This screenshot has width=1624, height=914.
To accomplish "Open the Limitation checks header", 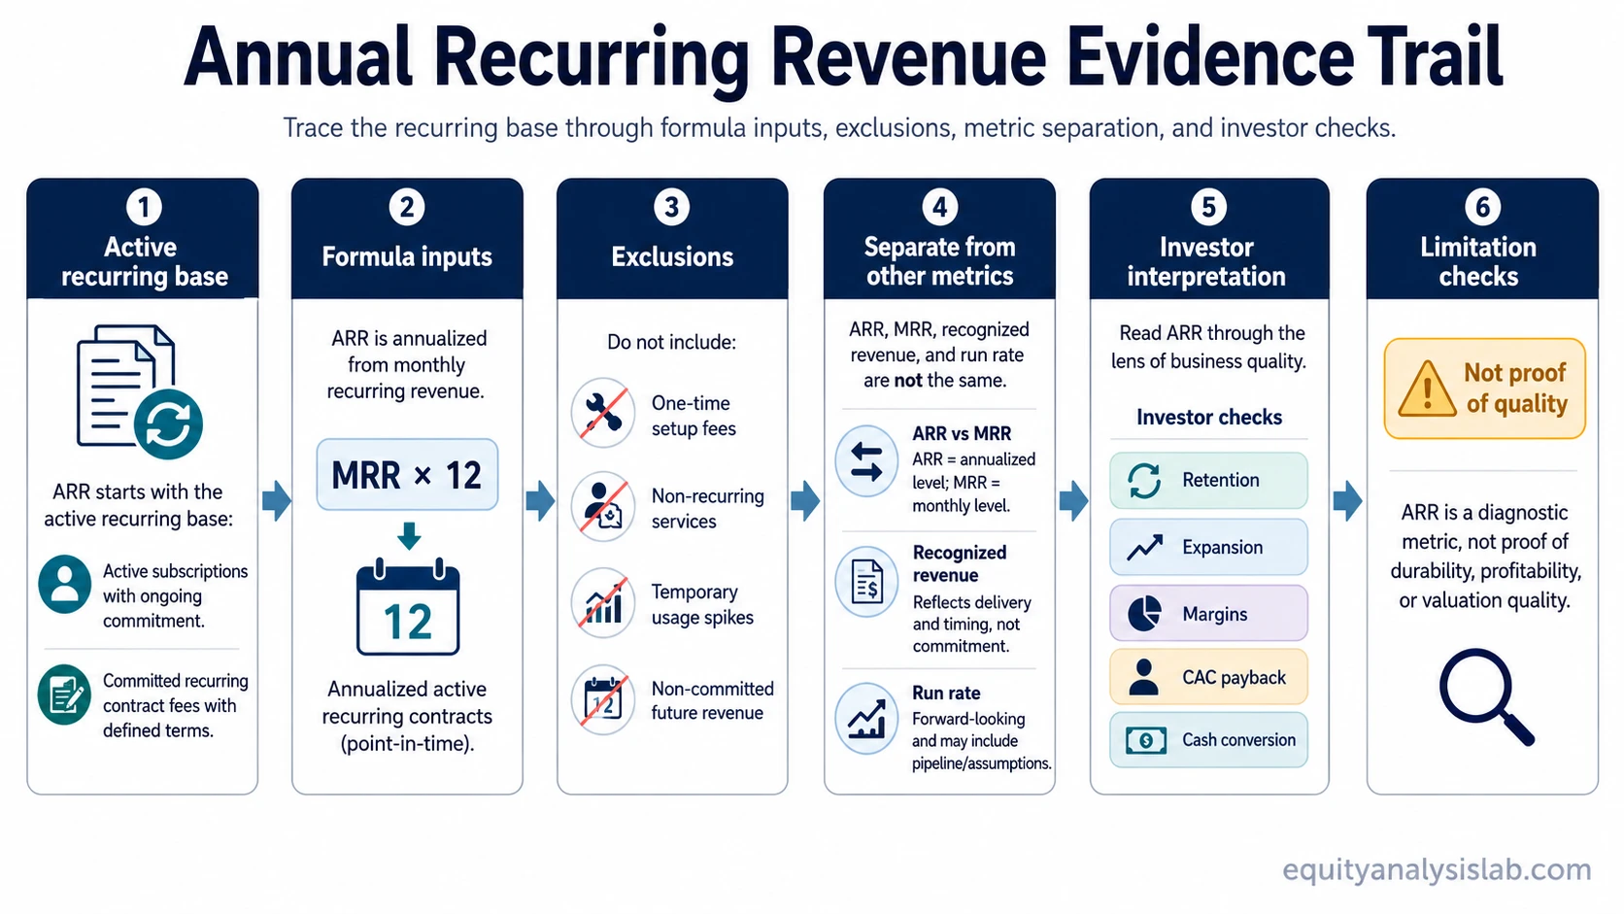I will point(1482,238).
